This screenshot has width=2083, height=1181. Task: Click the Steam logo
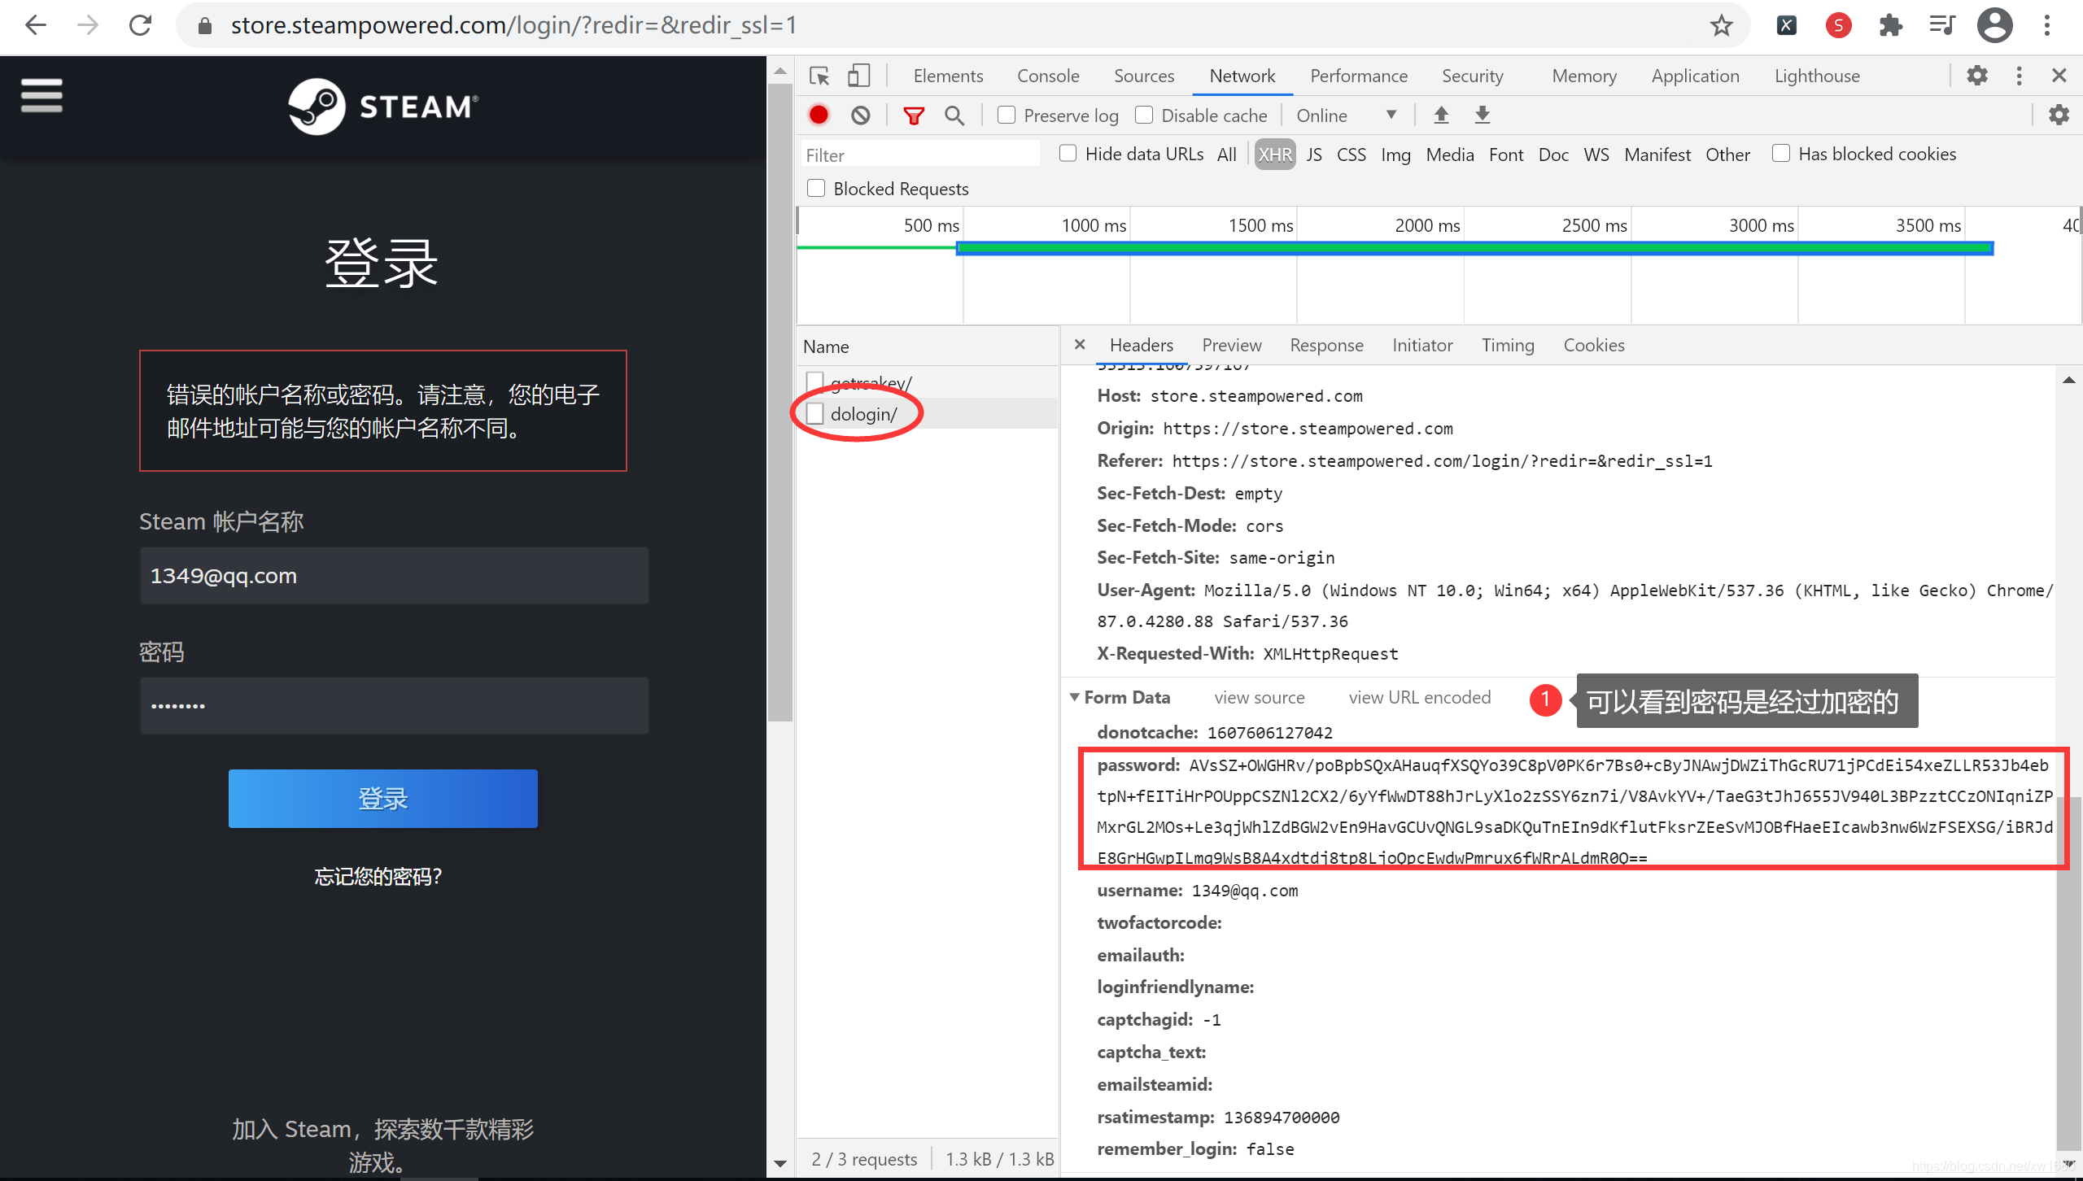pos(382,107)
